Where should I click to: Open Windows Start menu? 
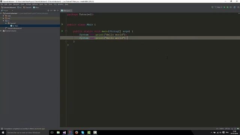3,132
